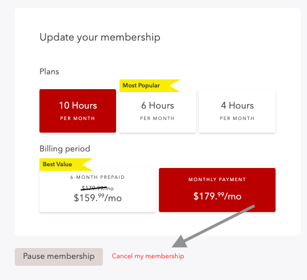Select the 10 Hours per month plan
Image resolution: width=307 pixels, height=280 pixels.
[x=78, y=111]
